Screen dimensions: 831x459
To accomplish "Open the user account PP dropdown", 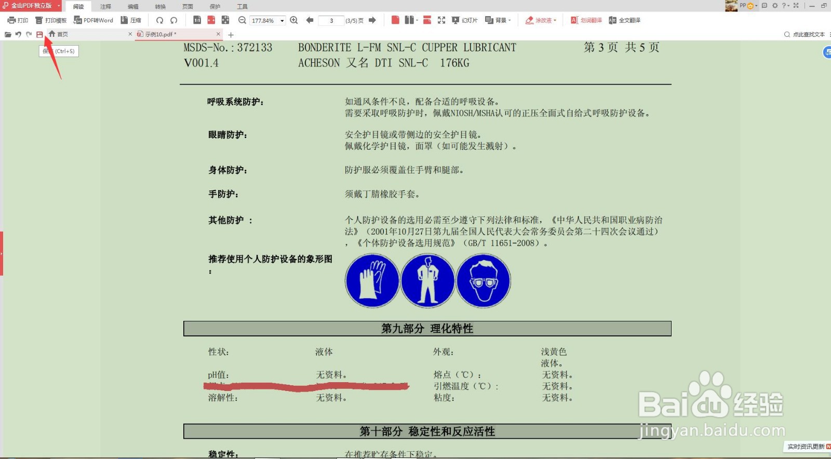I will 749,6.
